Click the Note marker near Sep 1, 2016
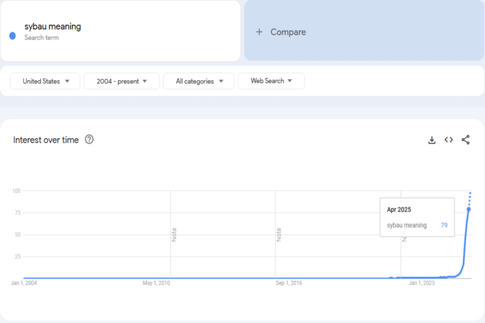 (x=279, y=234)
